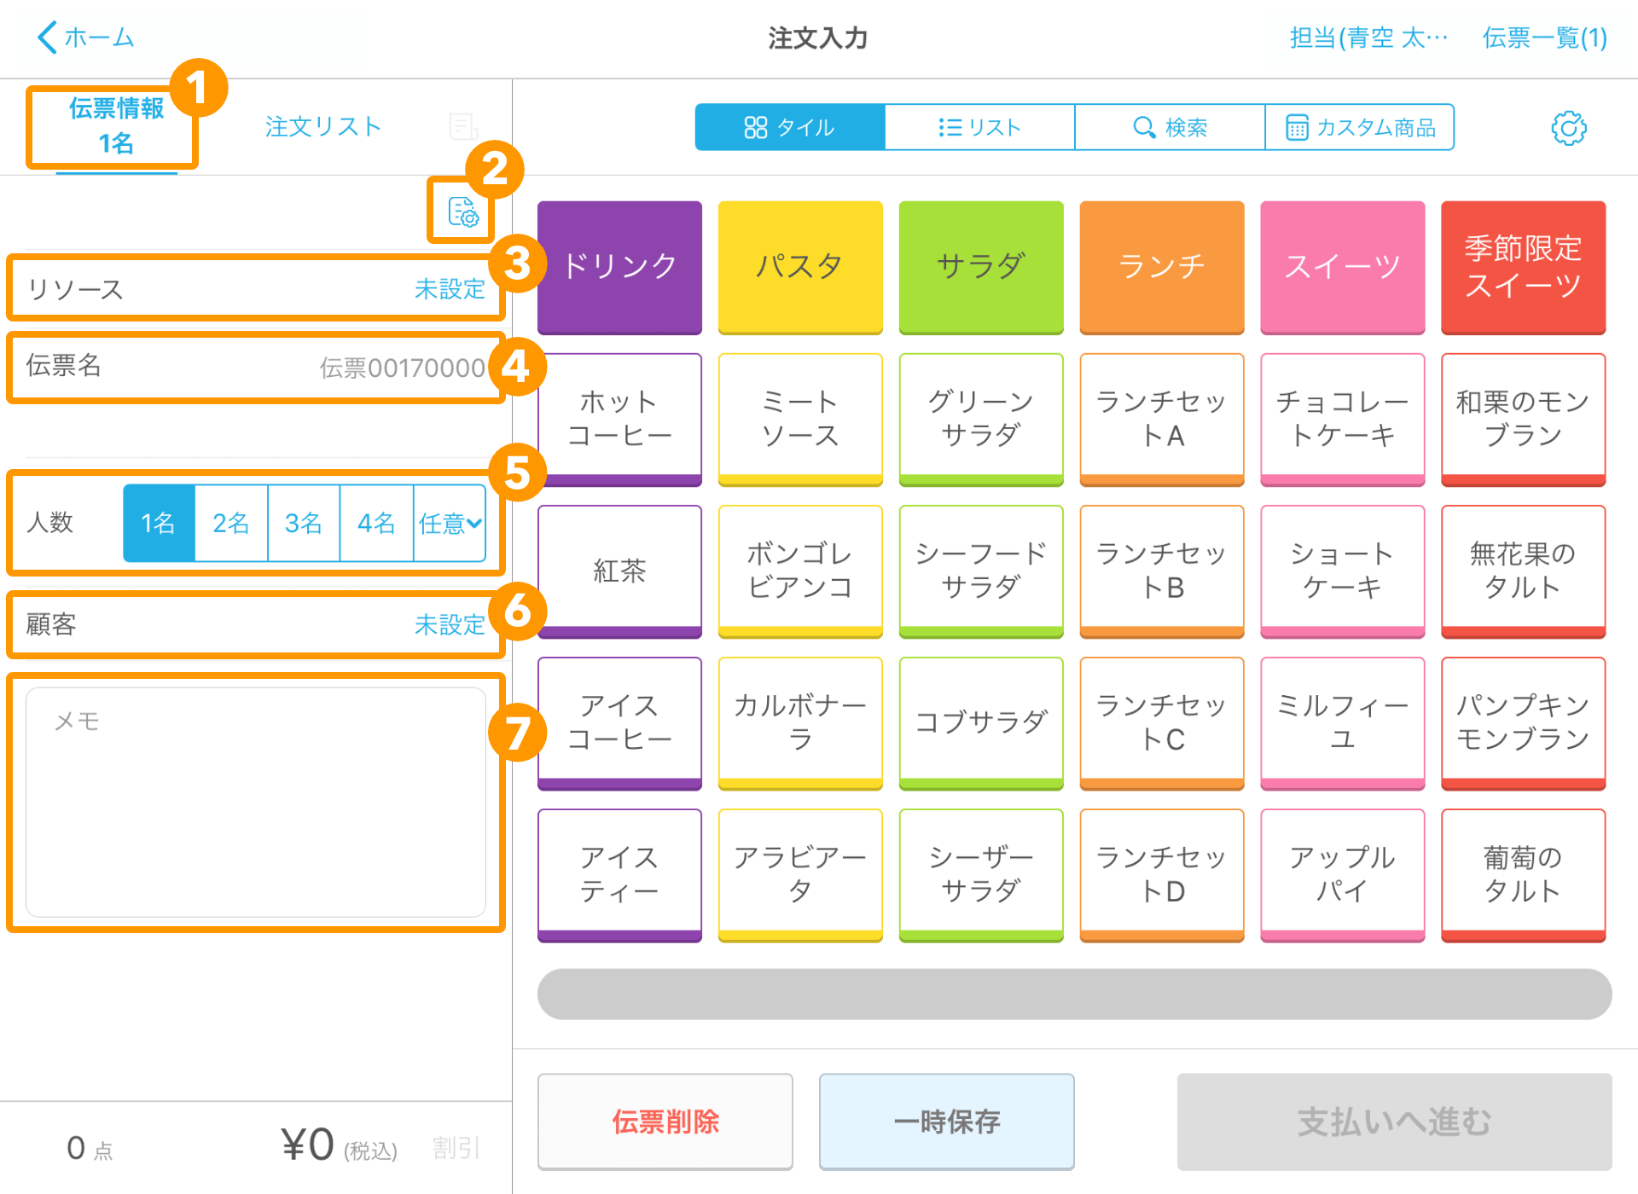Open the 検索 (search) panel
This screenshot has height=1194, width=1638.
tap(1169, 126)
